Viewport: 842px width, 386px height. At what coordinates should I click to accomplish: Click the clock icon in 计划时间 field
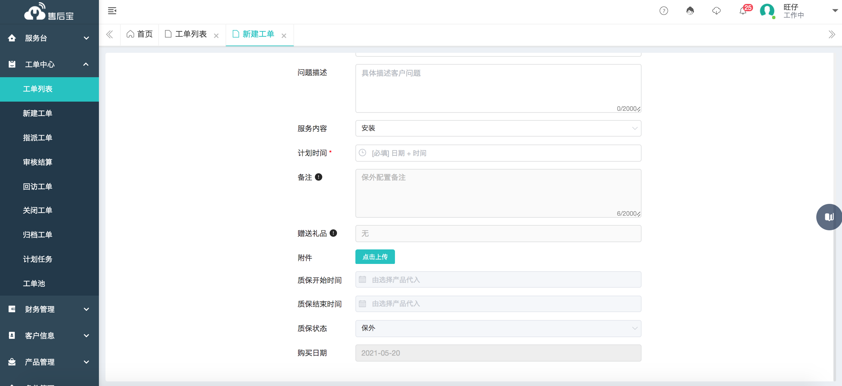click(362, 153)
